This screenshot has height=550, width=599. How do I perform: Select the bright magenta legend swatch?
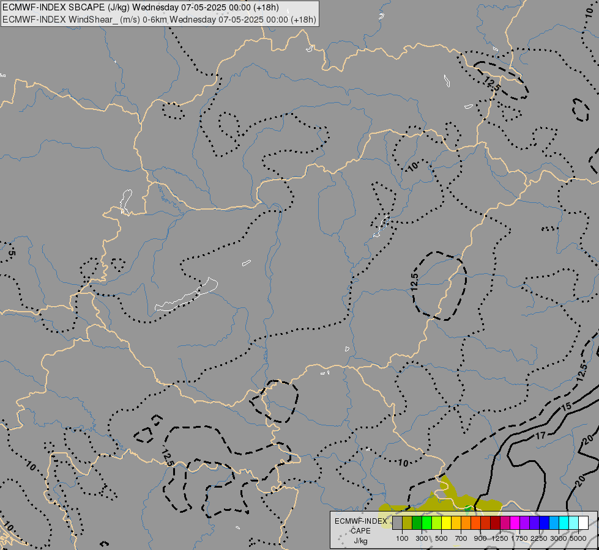pyautogui.click(x=515, y=522)
